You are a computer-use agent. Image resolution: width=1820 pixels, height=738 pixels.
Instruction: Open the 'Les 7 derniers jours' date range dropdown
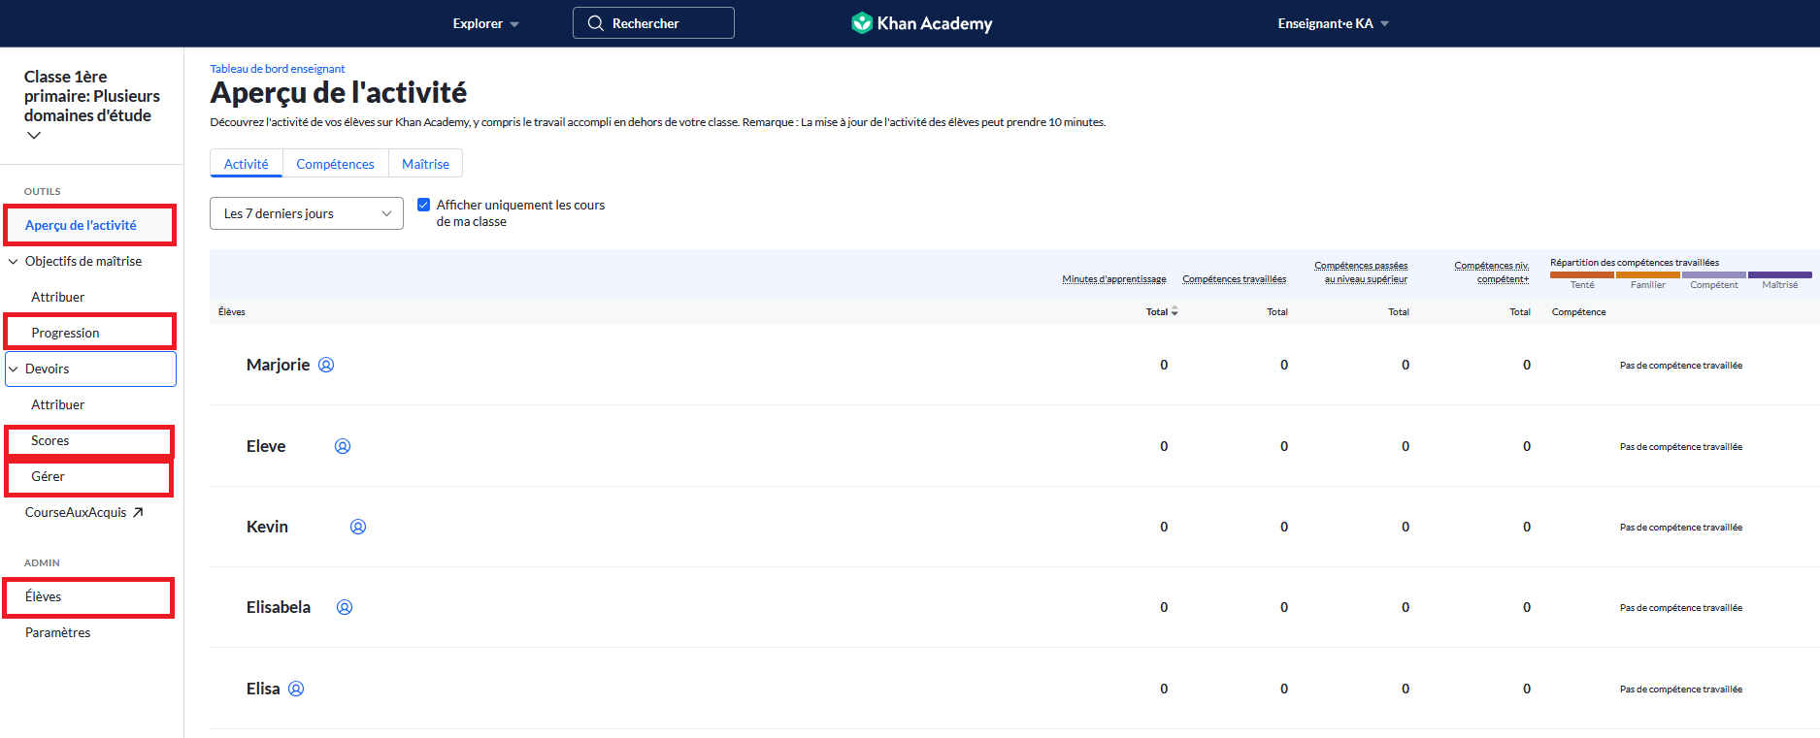pyautogui.click(x=307, y=213)
